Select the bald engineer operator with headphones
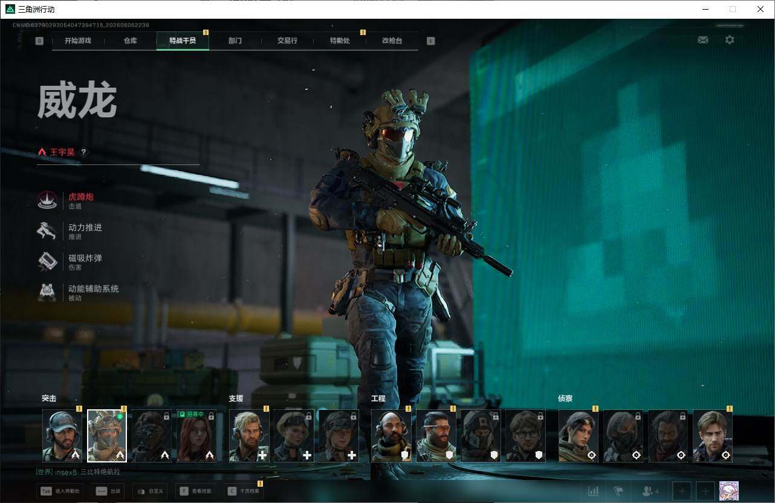775x503 pixels. click(x=391, y=436)
